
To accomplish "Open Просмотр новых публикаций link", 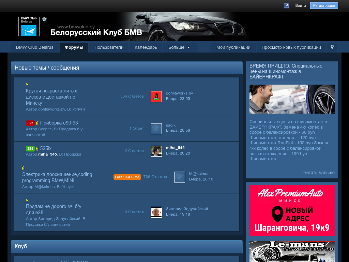I will [291, 47].
